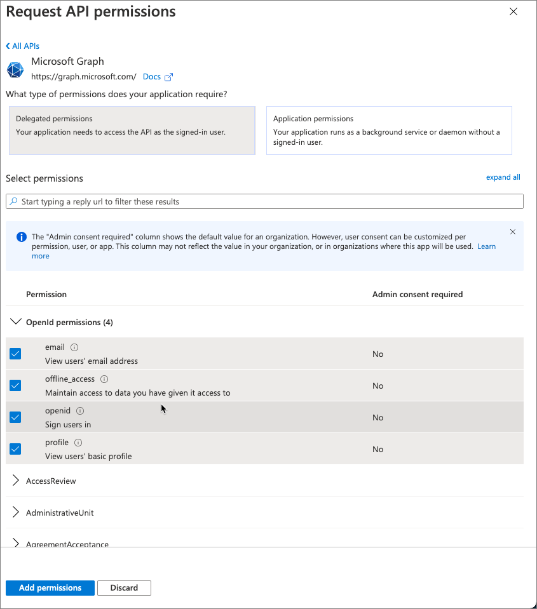This screenshot has height=609, width=537.
Task: Click the 'No' value in the offline_access row
Action: click(377, 385)
